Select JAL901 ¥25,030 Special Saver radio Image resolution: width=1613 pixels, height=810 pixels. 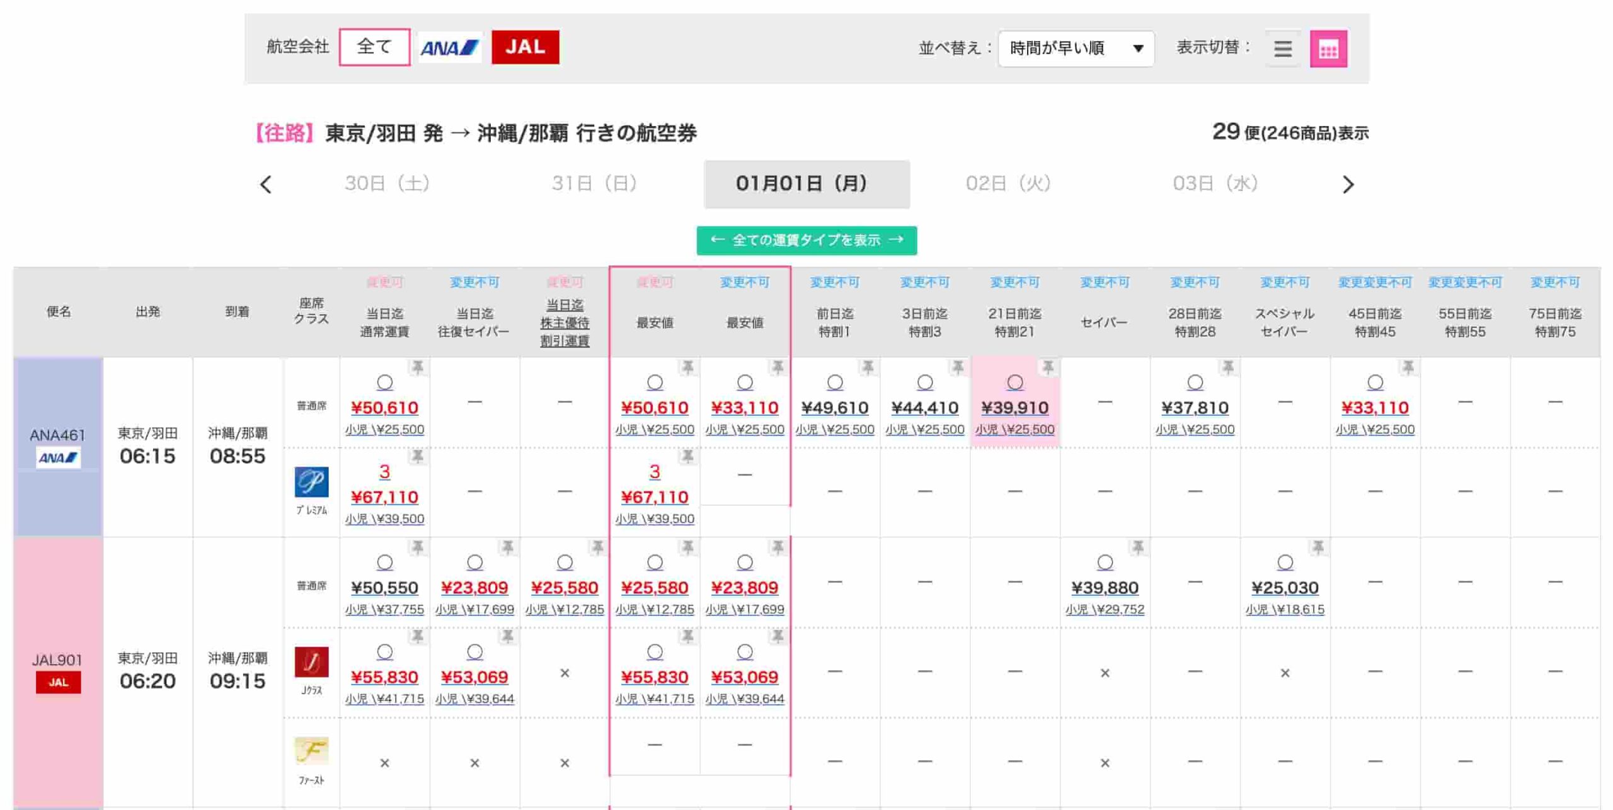point(1285,562)
